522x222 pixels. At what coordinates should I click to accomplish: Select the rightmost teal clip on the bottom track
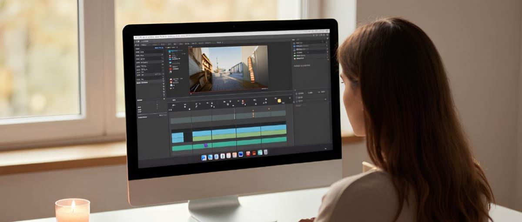[274, 140]
